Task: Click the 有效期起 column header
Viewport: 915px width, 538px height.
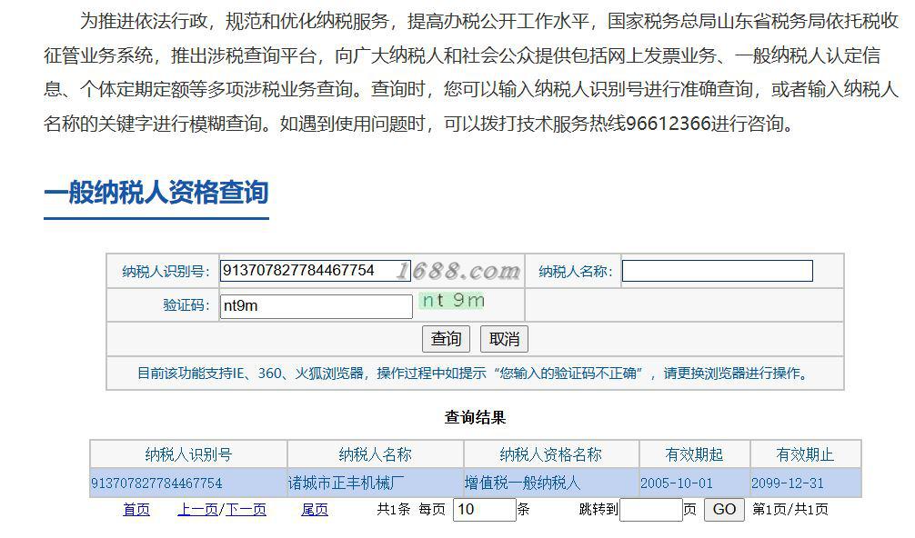Action: click(x=694, y=454)
